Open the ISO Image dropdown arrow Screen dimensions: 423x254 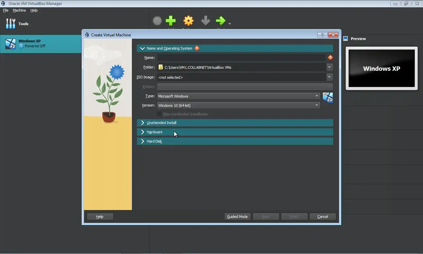[329, 77]
